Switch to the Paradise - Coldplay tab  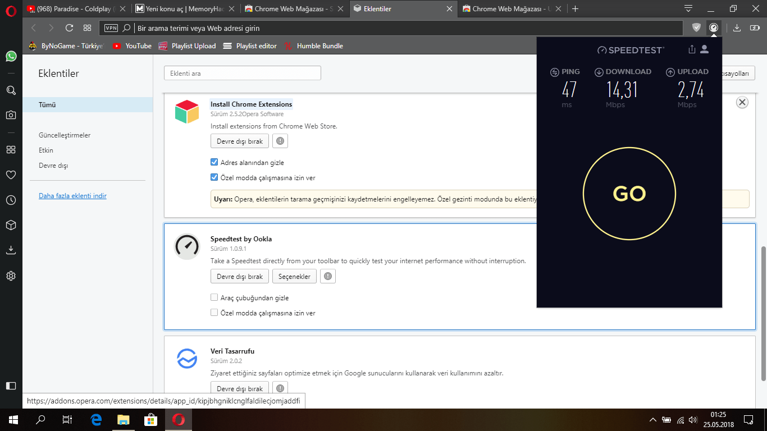(76, 8)
